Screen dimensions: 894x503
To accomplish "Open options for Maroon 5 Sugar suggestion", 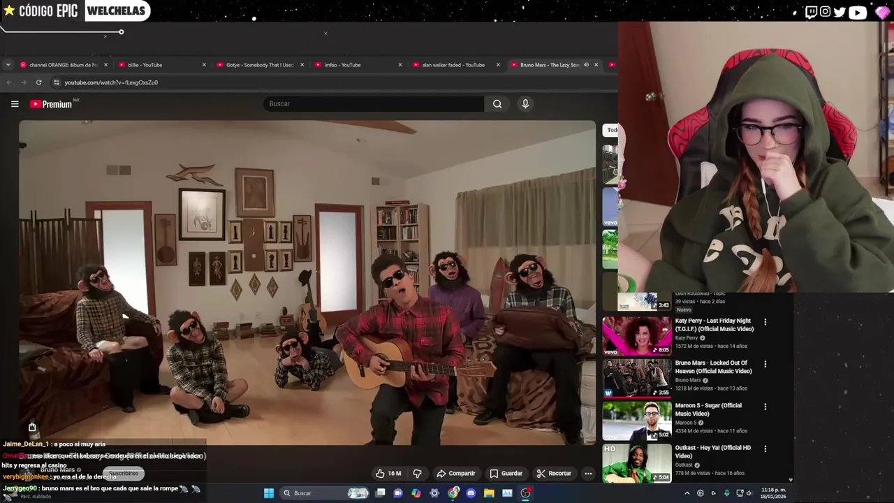I will click(x=765, y=407).
